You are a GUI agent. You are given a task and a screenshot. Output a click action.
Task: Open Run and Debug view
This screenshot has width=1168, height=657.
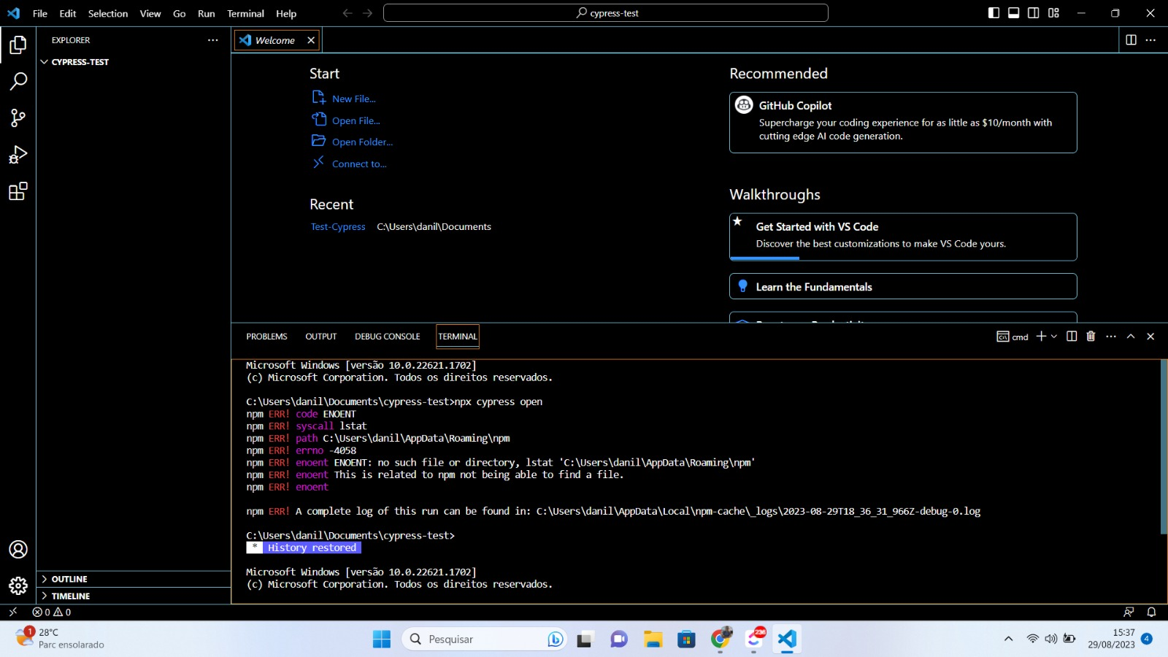coord(18,154)
